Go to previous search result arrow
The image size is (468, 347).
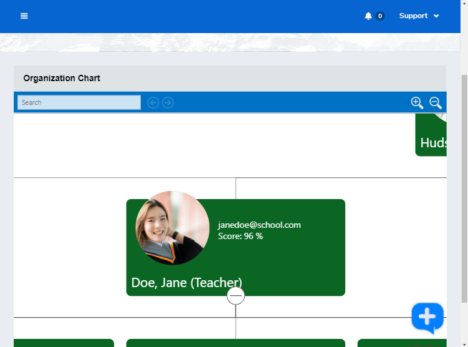coord(153,103)
